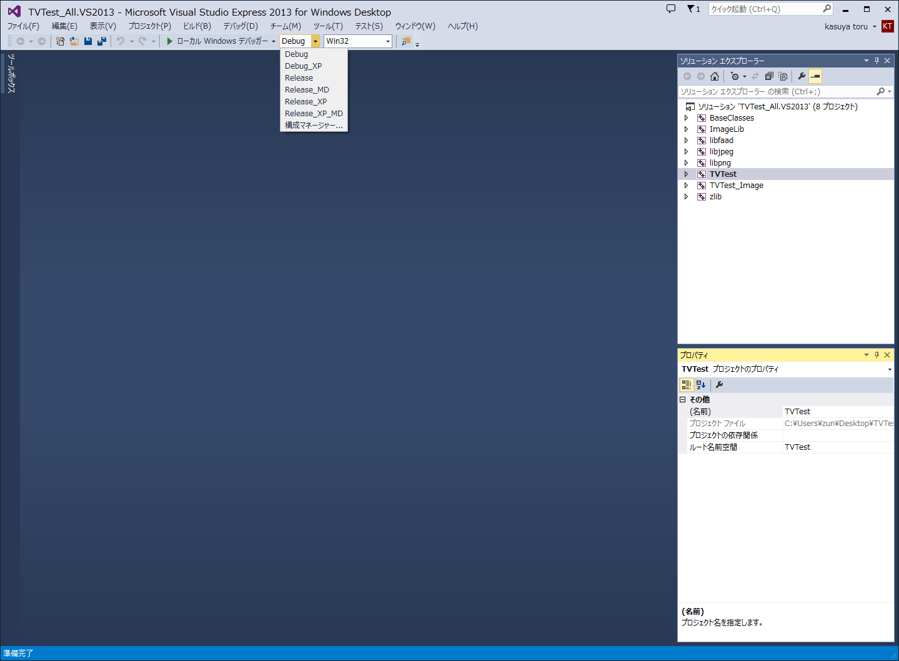
Task: Expand the zlib project node
Action: tap(686, 197)
